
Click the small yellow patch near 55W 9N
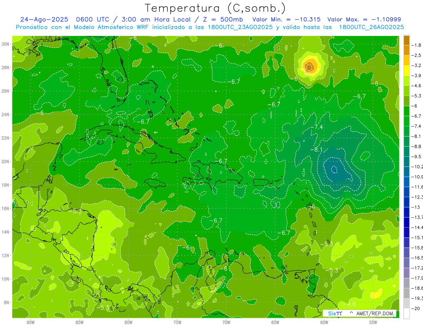[376, 293]
